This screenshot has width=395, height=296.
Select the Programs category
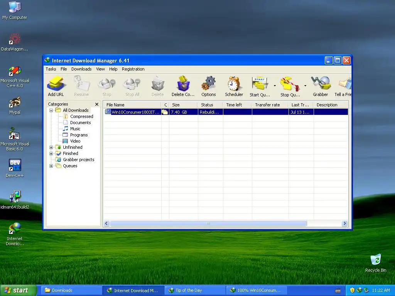pos(79,135)
